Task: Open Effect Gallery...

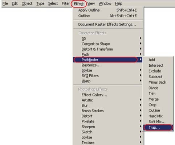Action: point(108,95)
